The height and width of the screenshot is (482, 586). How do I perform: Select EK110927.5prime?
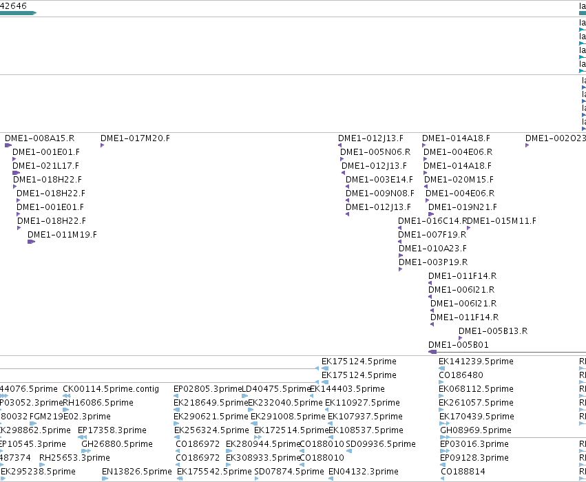pyautogui.click(x=362, y=403)
